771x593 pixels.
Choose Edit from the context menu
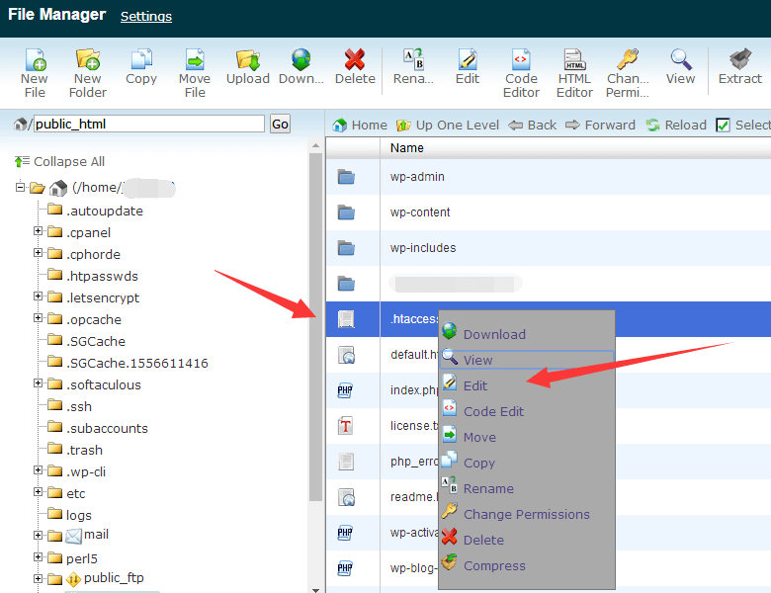(x=475, y=385)
